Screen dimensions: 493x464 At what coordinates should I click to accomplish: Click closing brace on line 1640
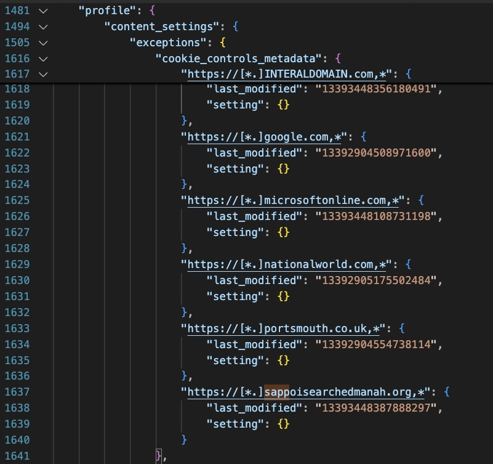coord(184,440)
